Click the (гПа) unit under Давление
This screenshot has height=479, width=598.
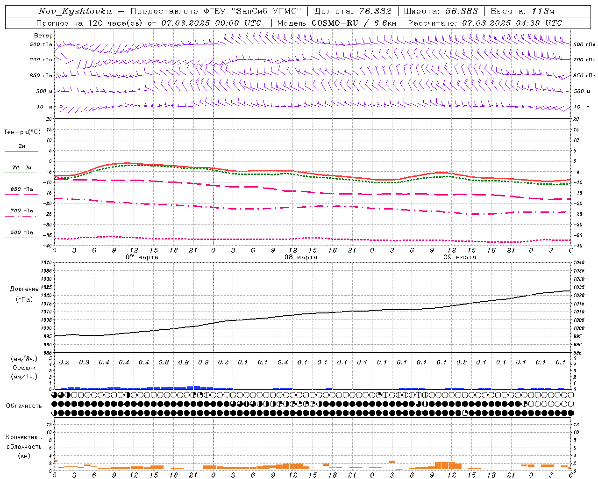[24, 299]
